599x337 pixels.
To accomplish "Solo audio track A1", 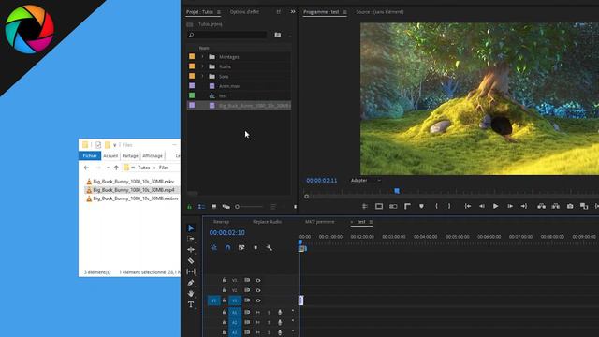I will pos(269,312).
